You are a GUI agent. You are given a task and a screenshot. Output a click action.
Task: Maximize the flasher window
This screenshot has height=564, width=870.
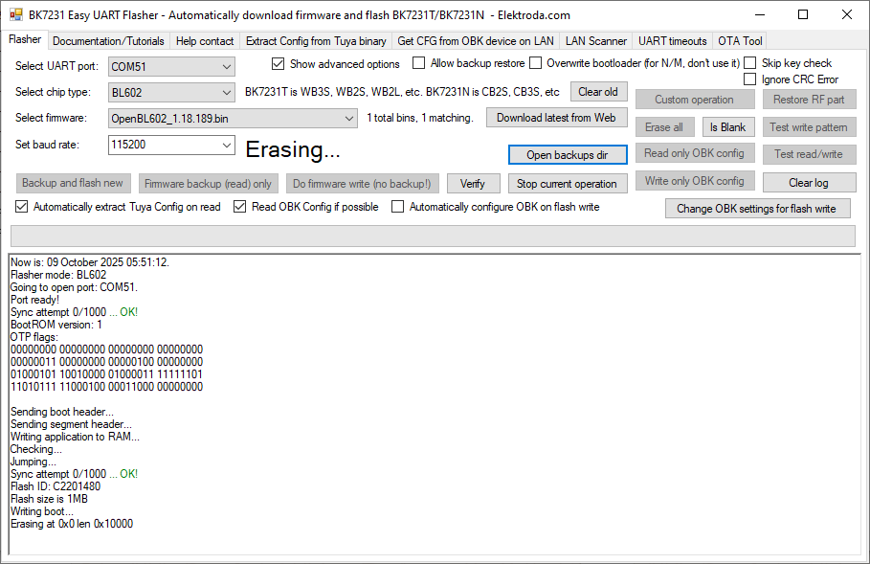[803, 15]
